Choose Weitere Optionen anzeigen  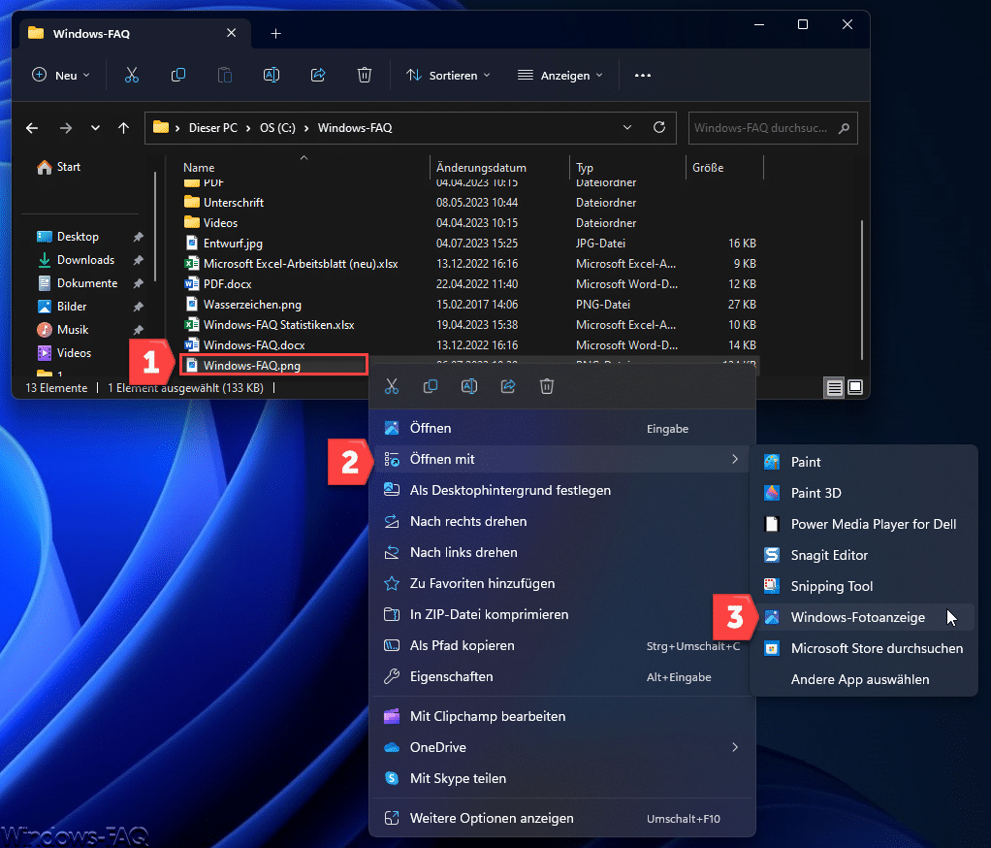tap(562, 818)
